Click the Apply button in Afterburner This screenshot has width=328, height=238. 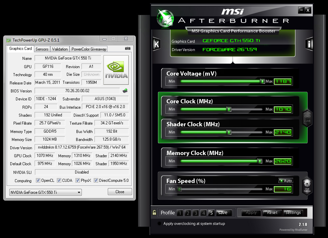coord(251,213)
